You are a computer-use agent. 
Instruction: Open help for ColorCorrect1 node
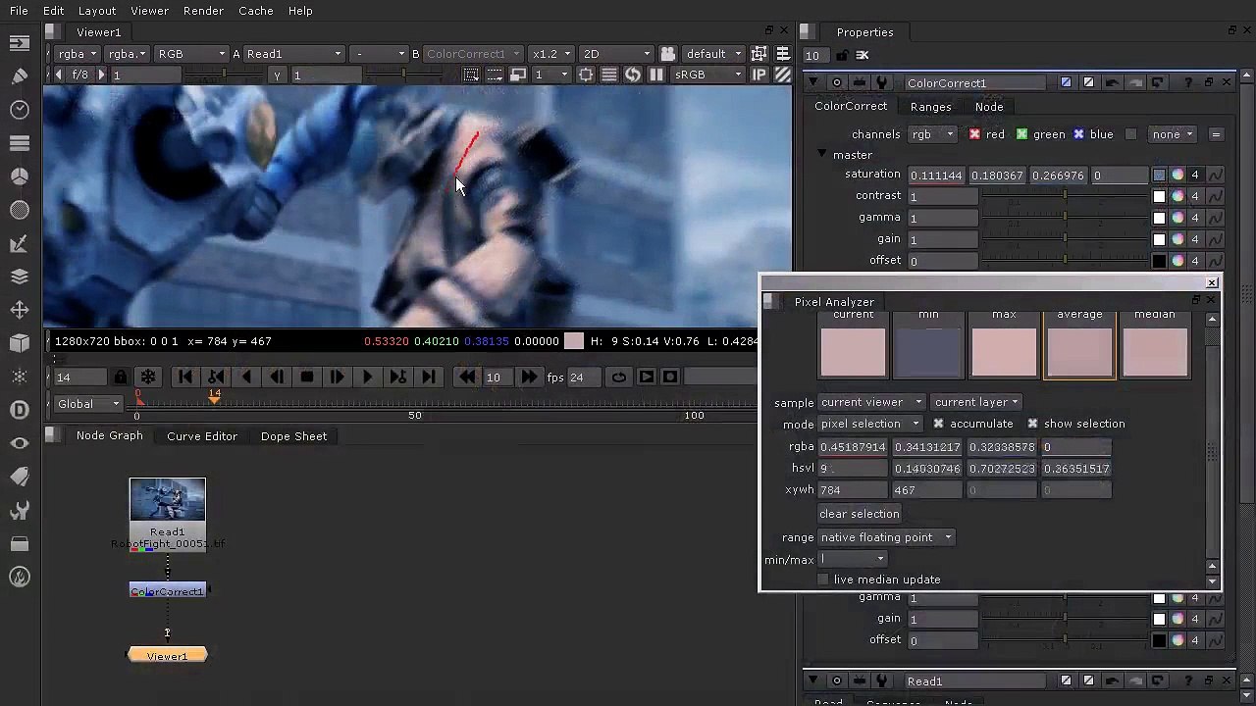(x=1187, y=83)
